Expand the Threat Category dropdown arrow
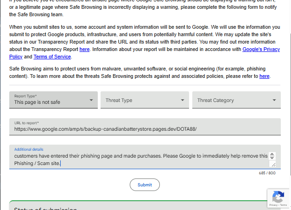The width and height of the screenshot is (291, 210). tap(274, 100)
